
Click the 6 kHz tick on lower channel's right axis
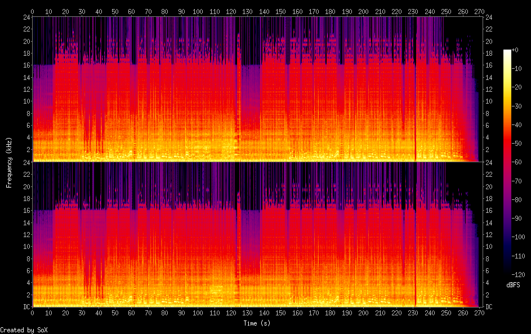[488, 270]
